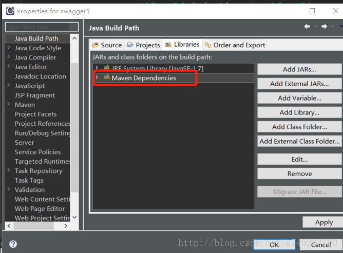Confirm the dialog with OK
The width and height of the screenshot is (343, 253).
274,245
